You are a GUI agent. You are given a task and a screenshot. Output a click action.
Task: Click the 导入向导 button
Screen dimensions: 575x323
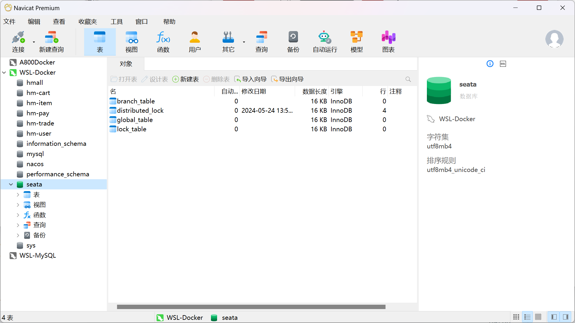251,79
